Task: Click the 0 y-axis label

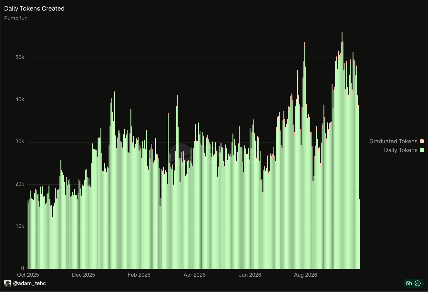Action: (23, 268)
